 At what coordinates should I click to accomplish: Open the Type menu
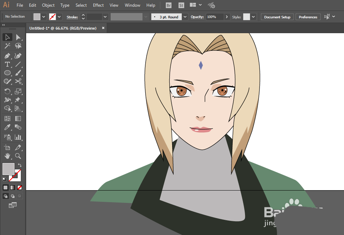(65, 5)
